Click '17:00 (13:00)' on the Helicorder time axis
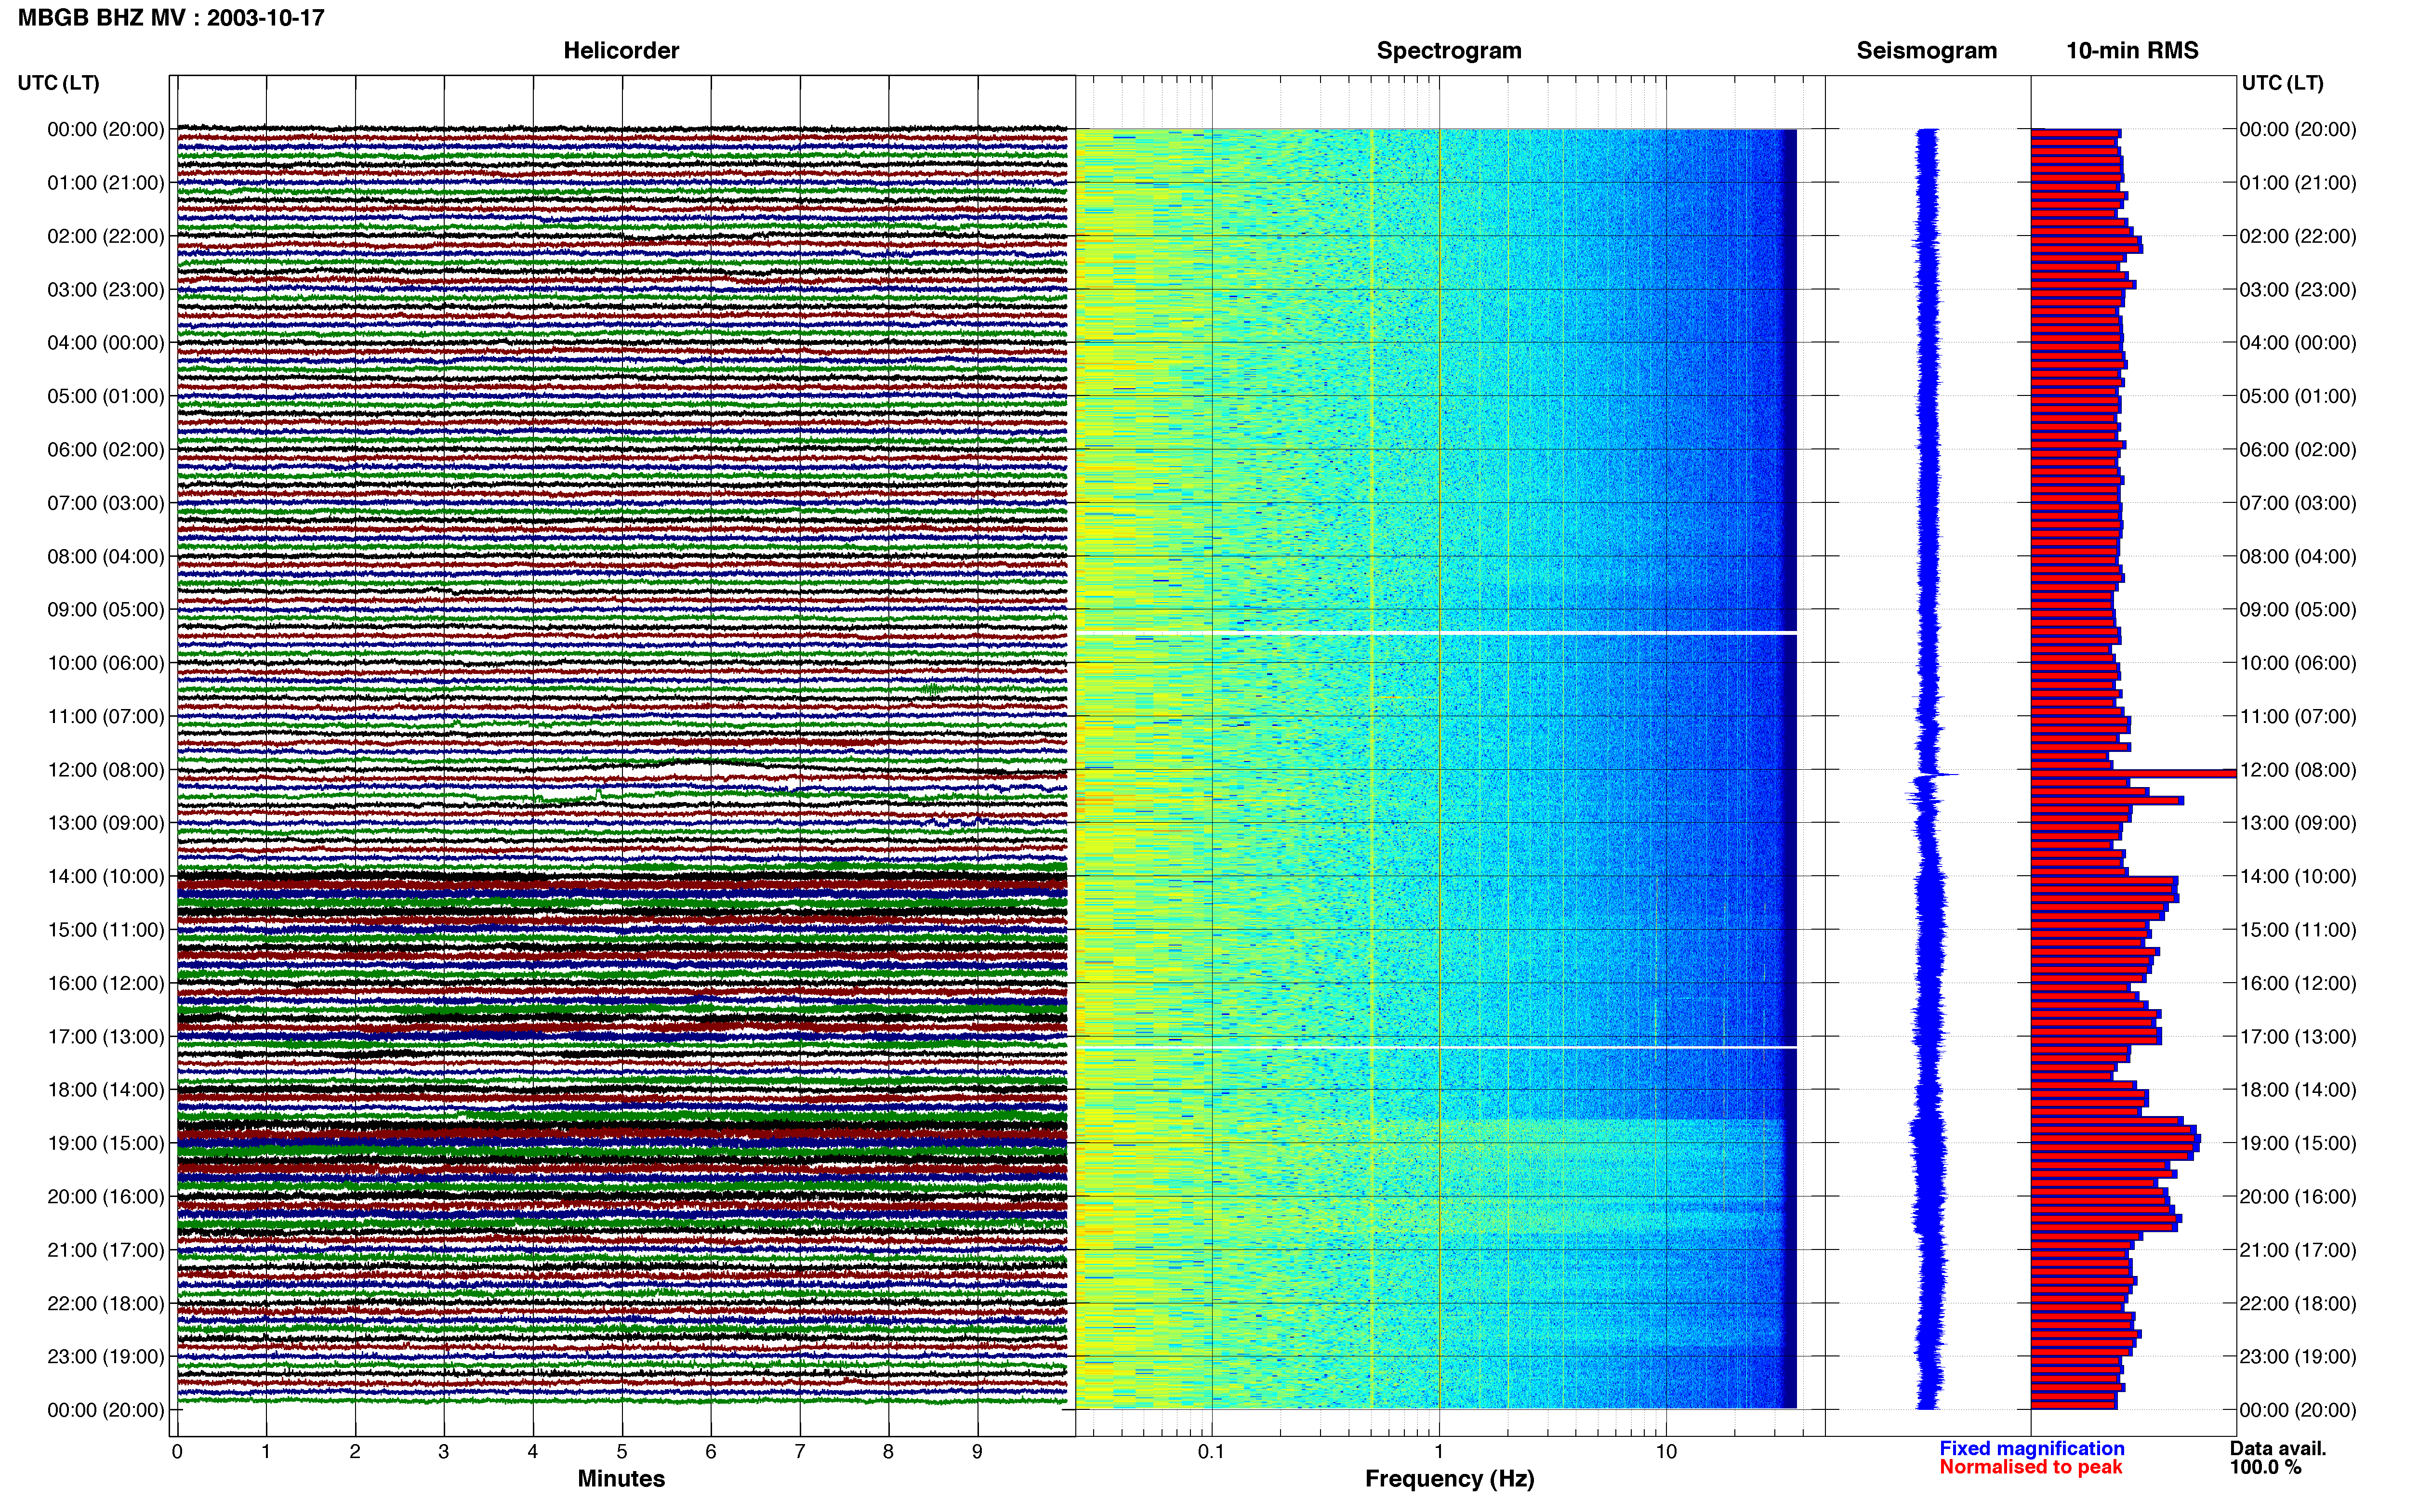Viewport: 2418px width, 1512px height. (x=106, y=1037)
